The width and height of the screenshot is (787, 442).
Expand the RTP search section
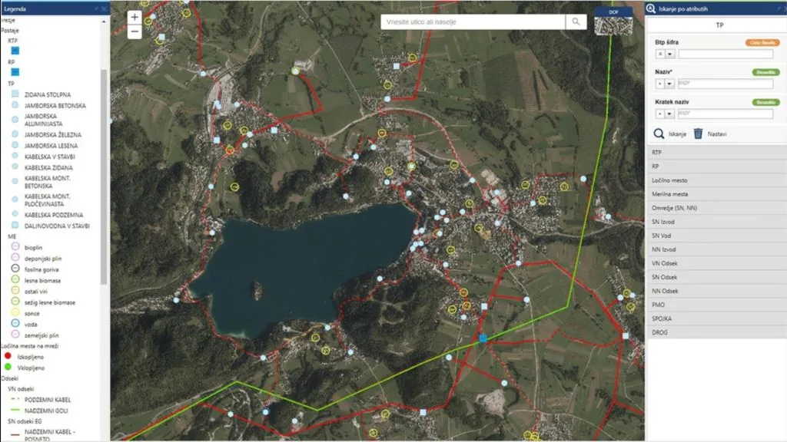[717, 153]
